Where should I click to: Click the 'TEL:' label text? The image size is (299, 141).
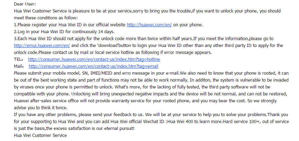pyautogui.click(x=18, y=59)
